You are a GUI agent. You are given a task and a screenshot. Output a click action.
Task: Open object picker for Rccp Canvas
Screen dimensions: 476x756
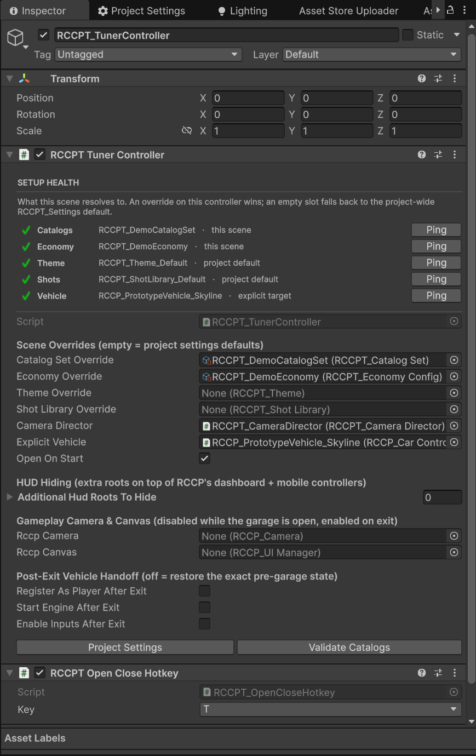454,552
